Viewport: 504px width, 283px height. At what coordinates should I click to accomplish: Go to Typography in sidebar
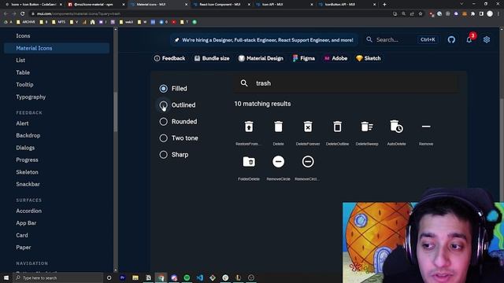click(31, 97)
